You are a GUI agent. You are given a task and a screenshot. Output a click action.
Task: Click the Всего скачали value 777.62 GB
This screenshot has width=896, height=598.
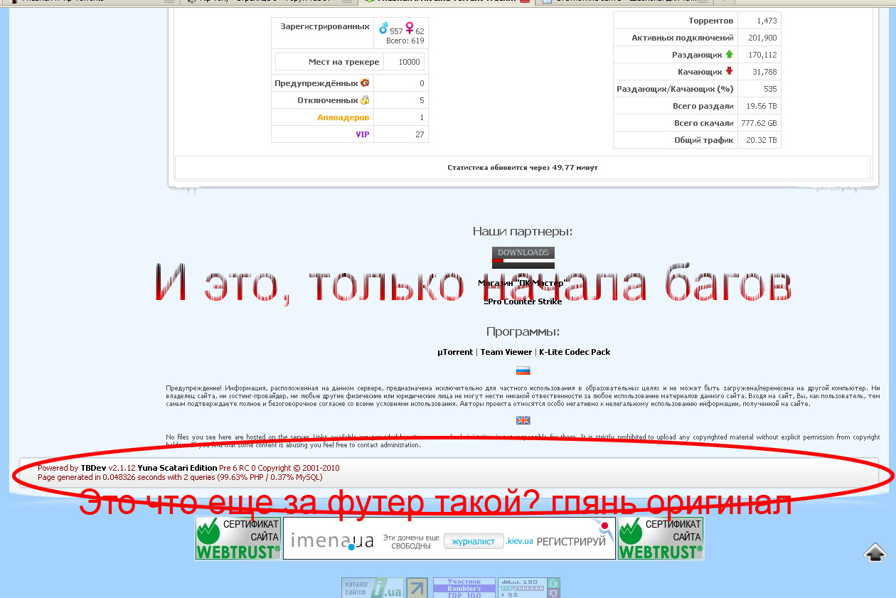pos(760,123)
